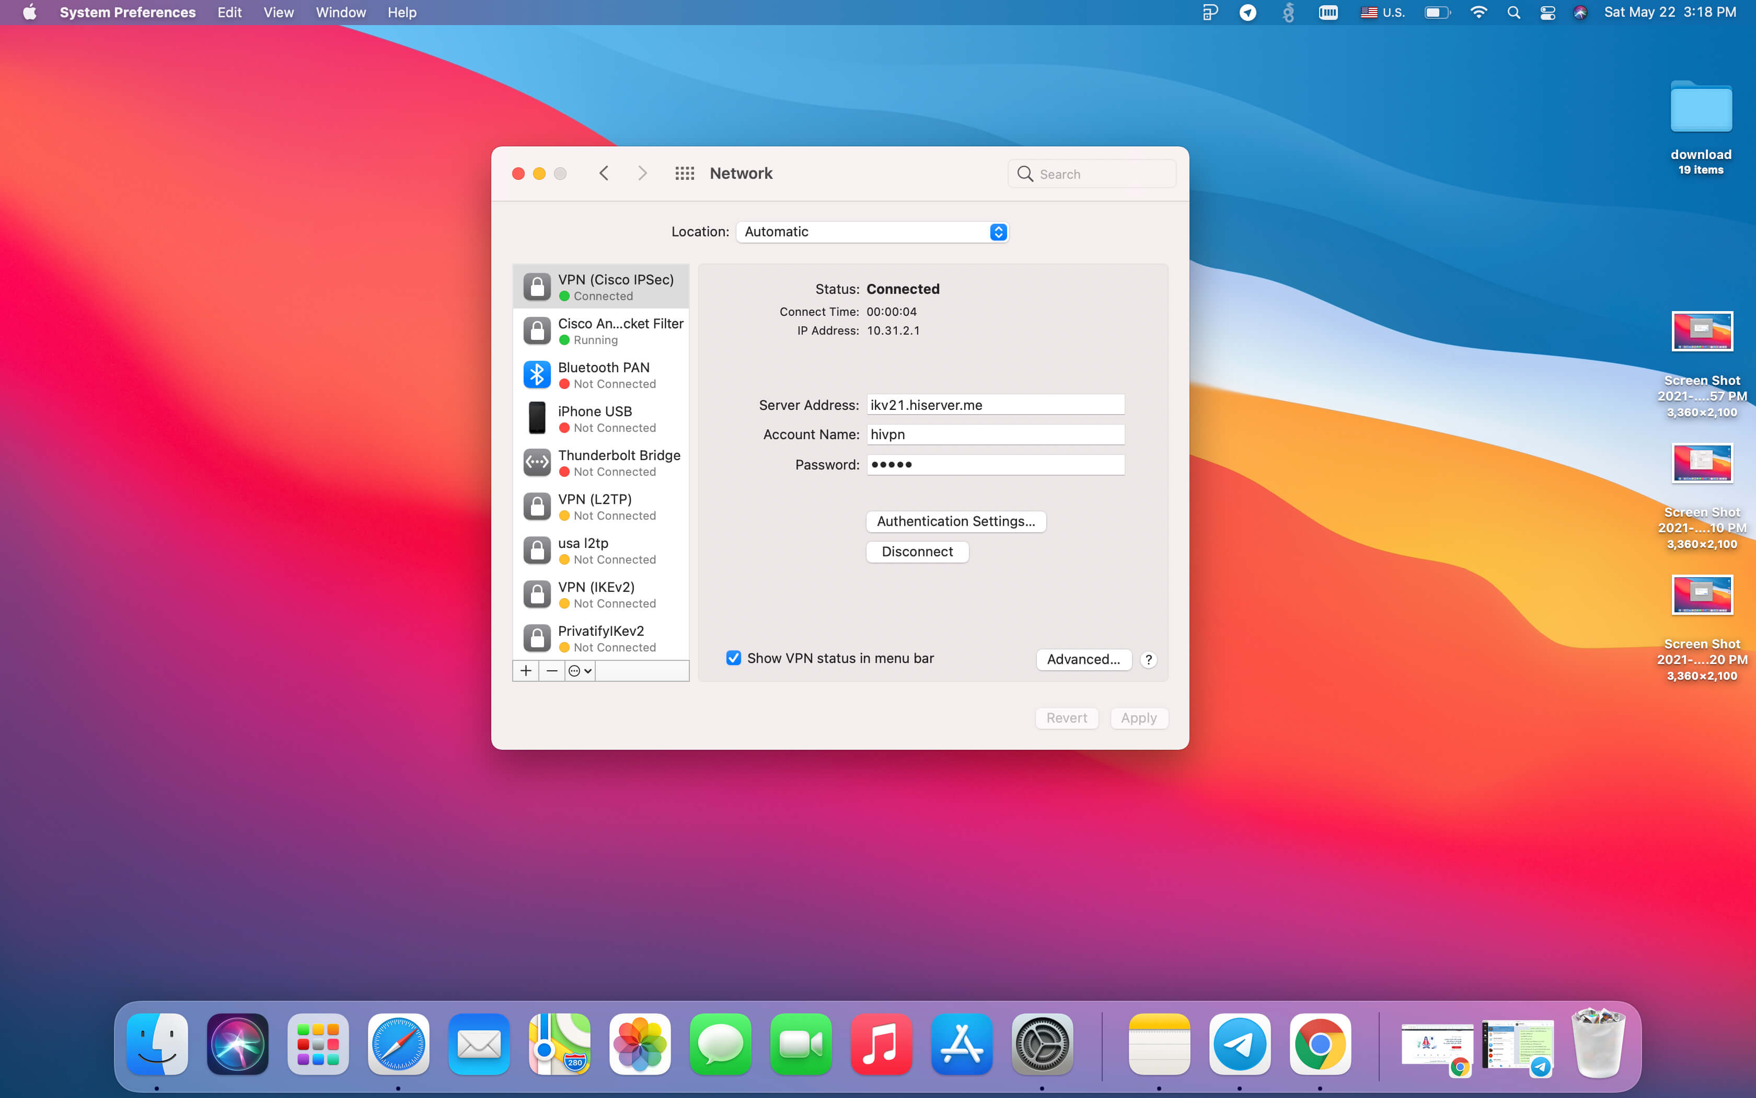Open the Window menu
The image size is (1756, 1098).
(x=340, y=13)
